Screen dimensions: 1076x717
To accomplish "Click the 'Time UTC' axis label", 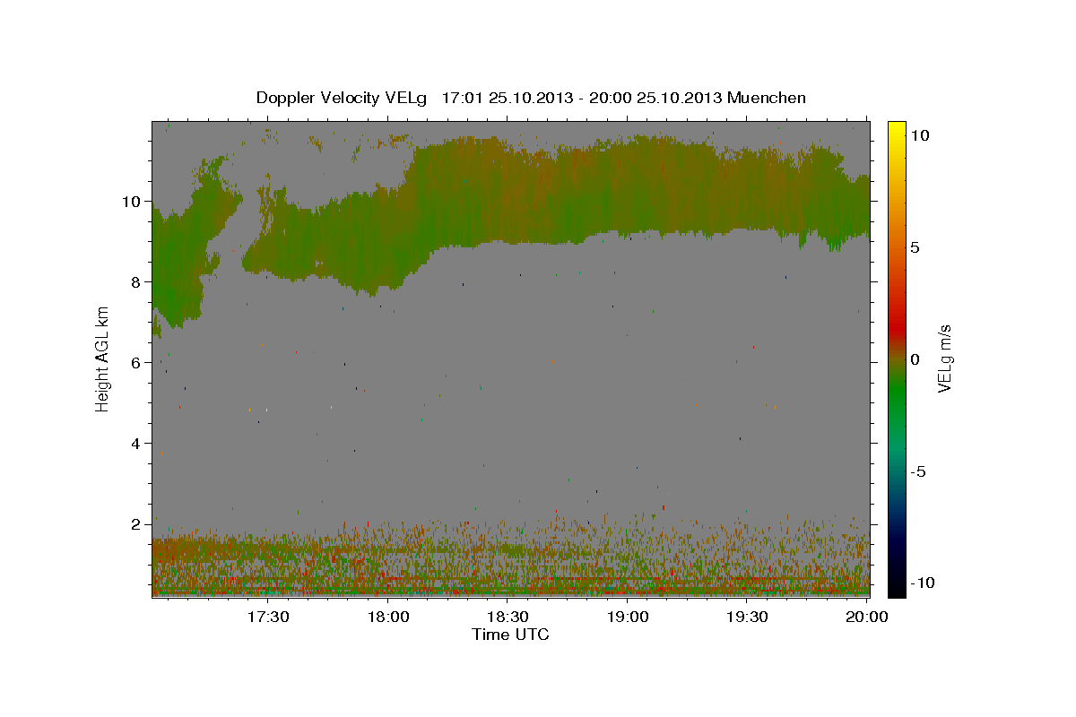I will [x=510, y=635].
